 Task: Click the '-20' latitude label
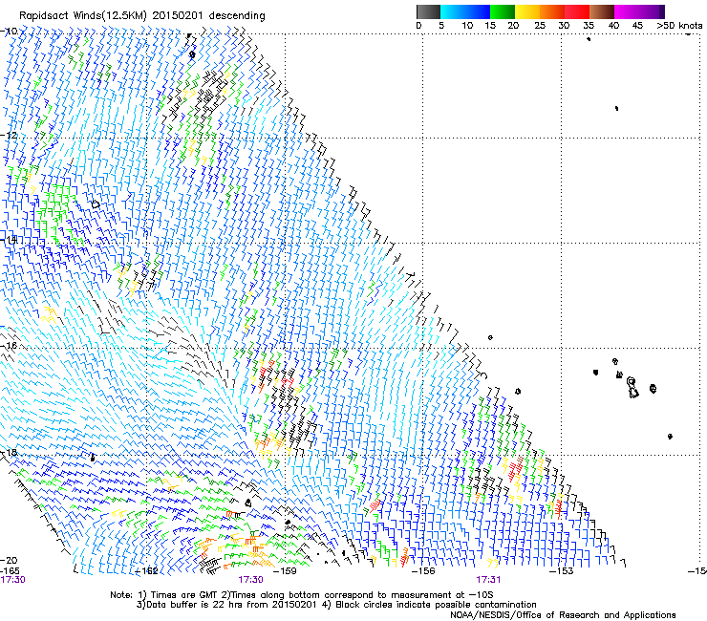pos(10,560)
